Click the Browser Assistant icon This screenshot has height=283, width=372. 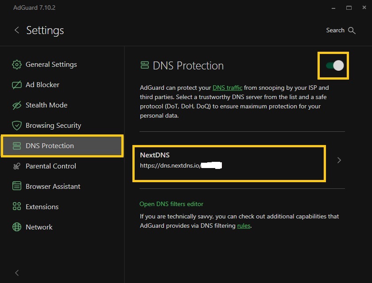click(x=17, y=187)
